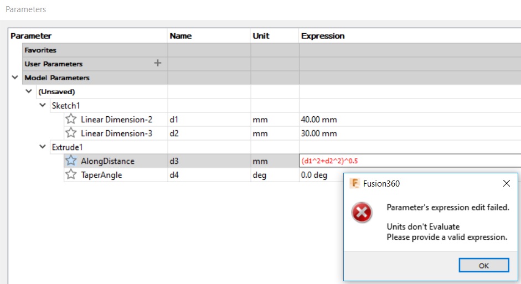Collapse the Sketch1 group
This screenshot has width=521, height=284.
tap(43, 105)
